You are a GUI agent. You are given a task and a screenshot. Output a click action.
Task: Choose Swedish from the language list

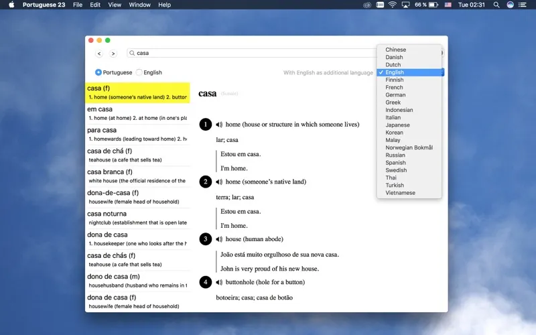coord(409,170)
